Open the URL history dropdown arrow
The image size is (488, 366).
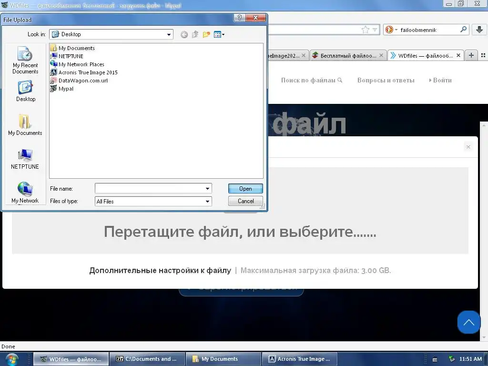click(x=375, y=30)
